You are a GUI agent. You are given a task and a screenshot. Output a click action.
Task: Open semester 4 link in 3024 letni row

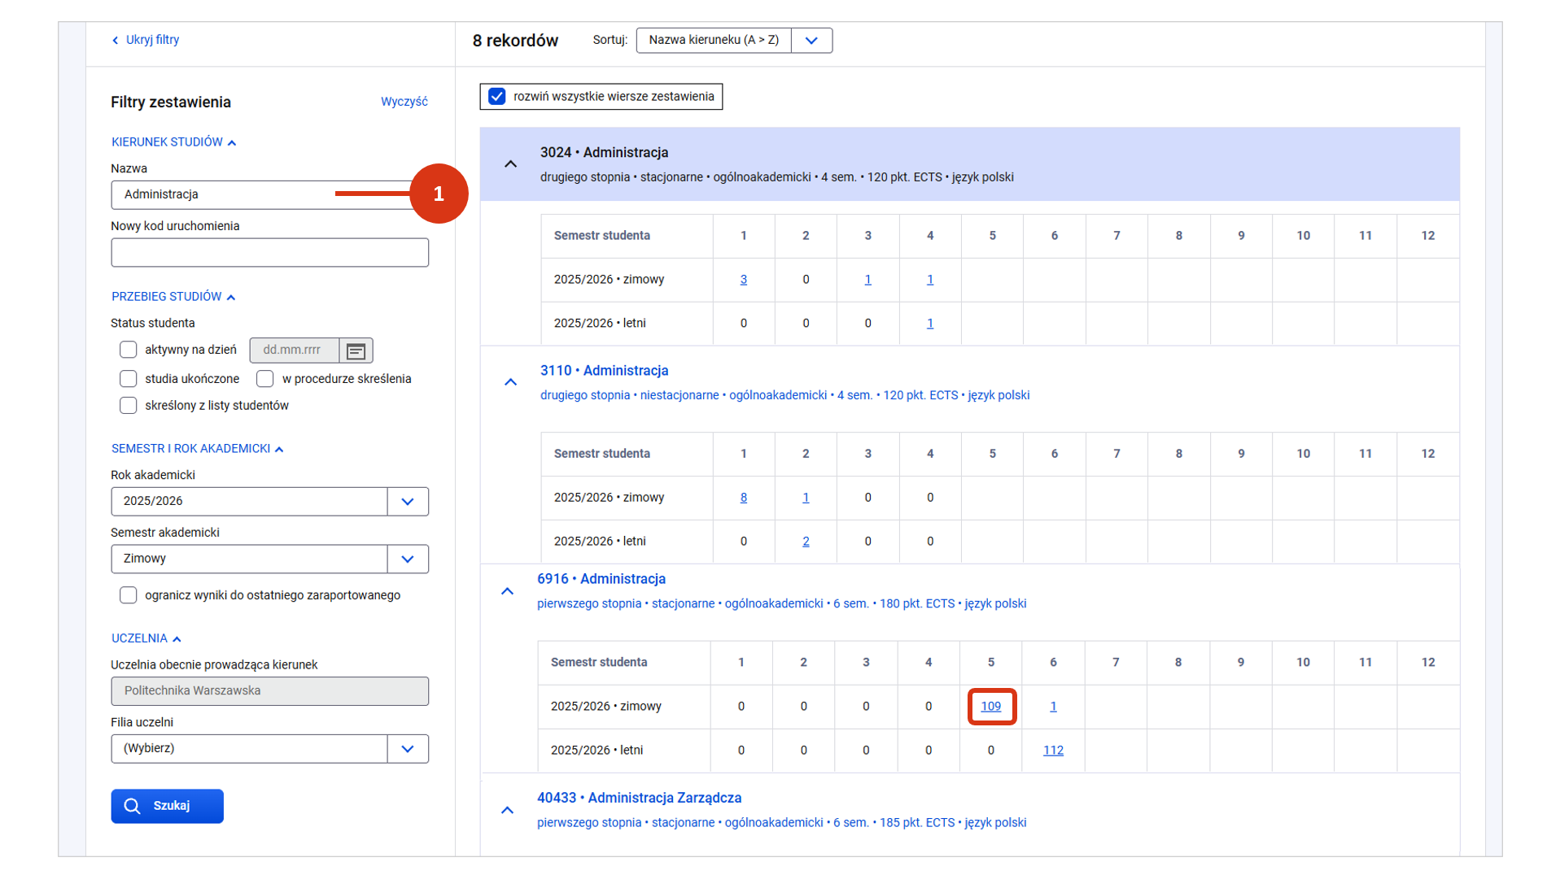click(930, 324)
